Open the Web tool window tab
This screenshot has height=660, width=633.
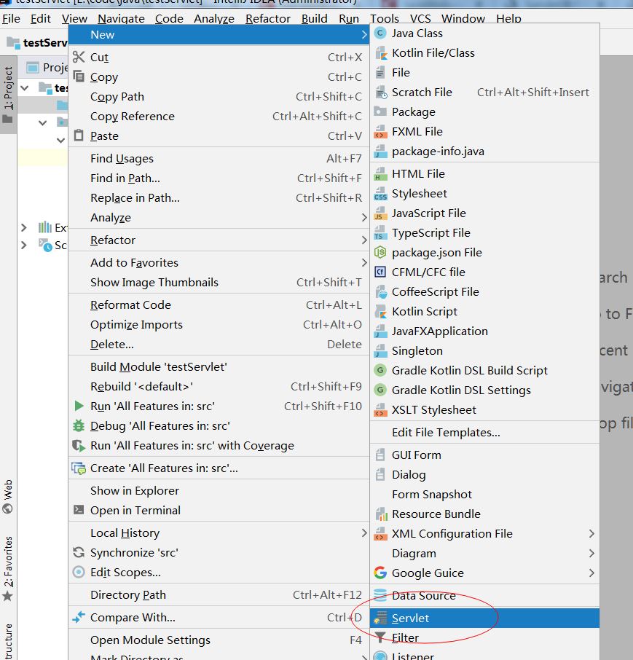coord(8,497)
